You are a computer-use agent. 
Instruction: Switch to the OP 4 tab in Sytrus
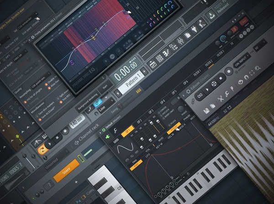pos(162,102)
